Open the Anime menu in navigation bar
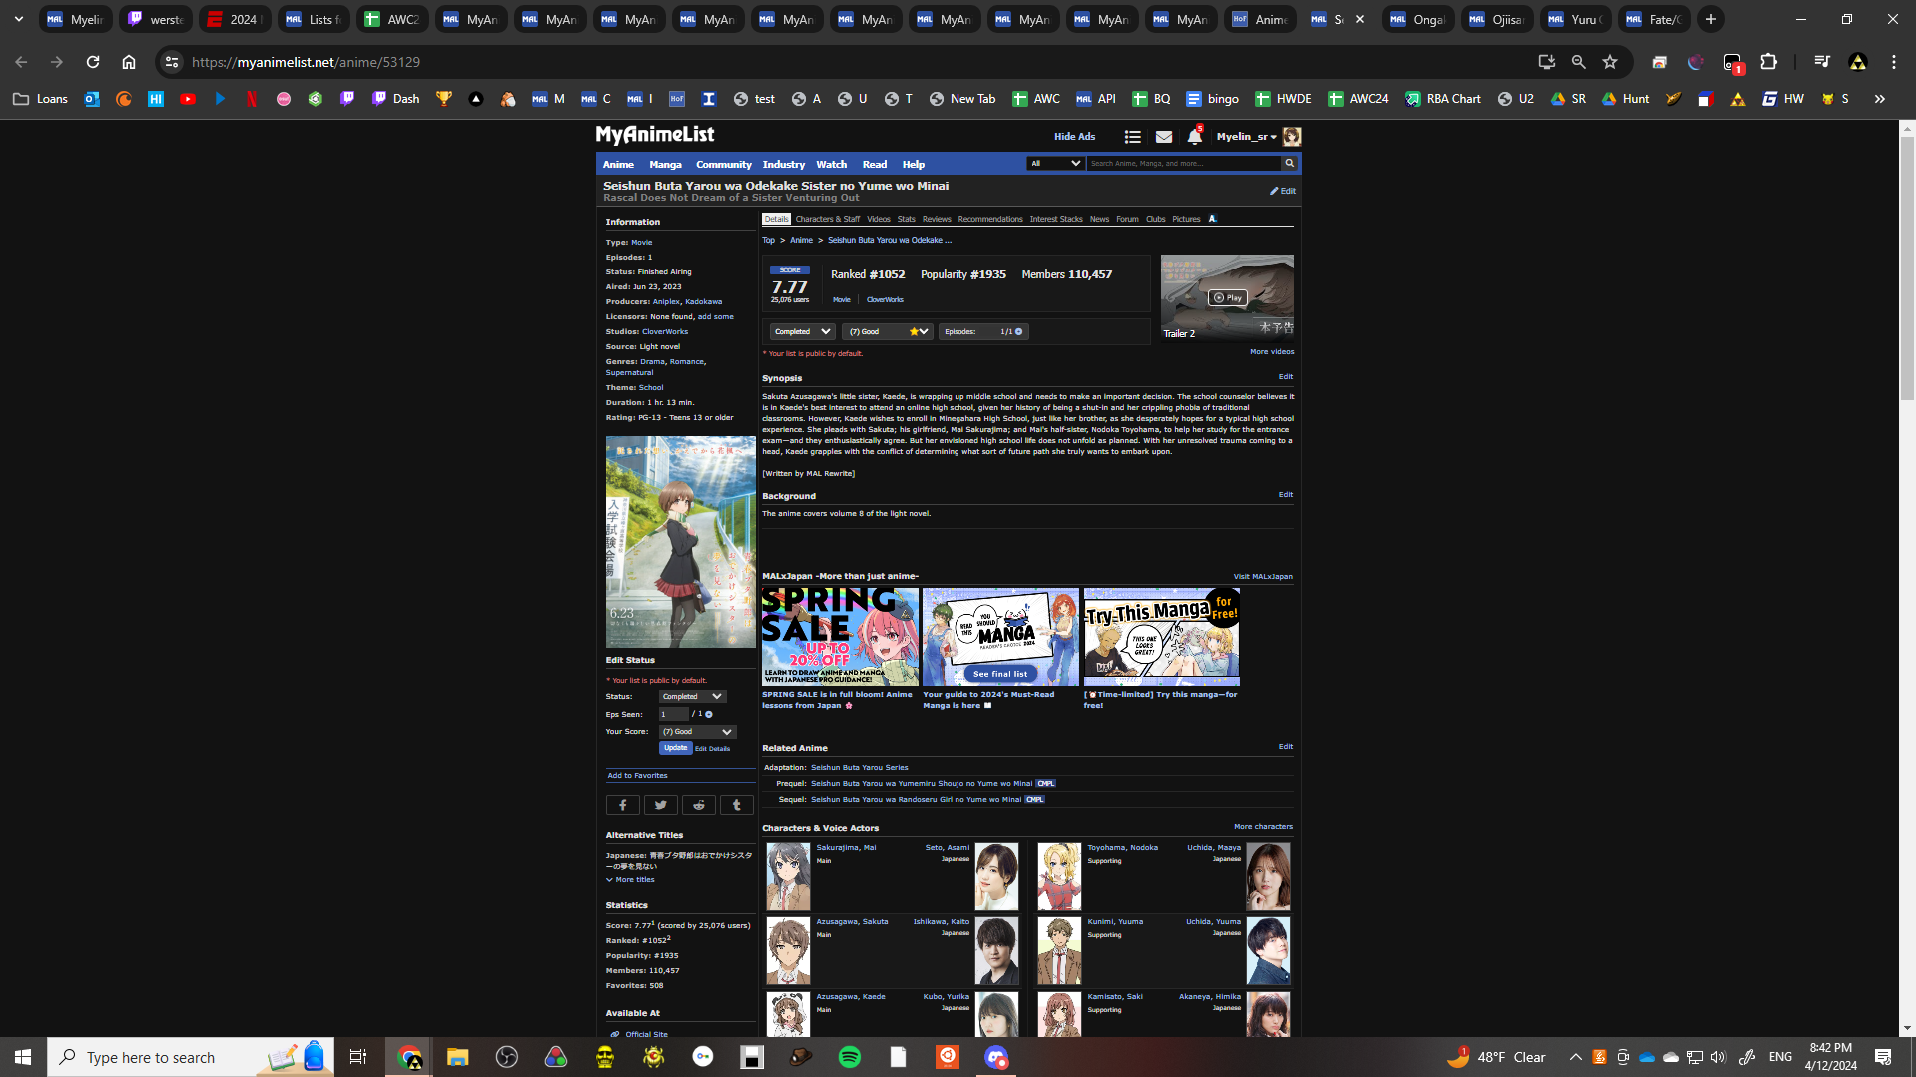The width and height of the screenshot is (1916, 1077). [x=618, y=165]
